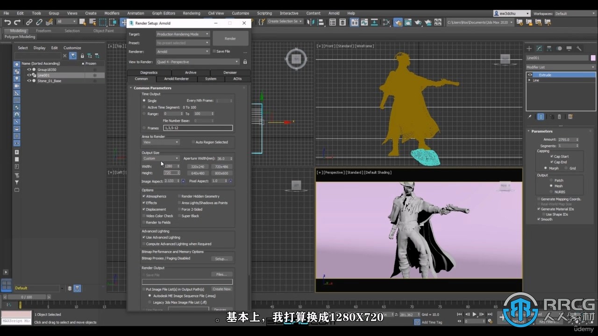Toggle the Extrude modifier eye icon
The width and height of the screenshot is (598, 336).
[530, 75]
